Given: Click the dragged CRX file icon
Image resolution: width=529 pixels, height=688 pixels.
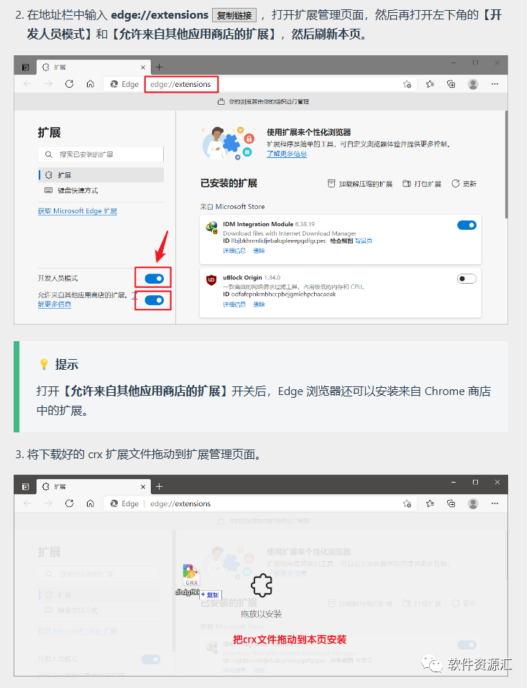Looking at the screenshot, I should [190, 575].
